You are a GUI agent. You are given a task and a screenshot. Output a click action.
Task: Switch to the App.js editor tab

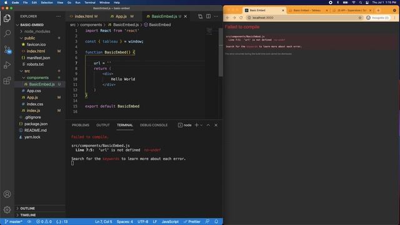(x=122, y=16)
